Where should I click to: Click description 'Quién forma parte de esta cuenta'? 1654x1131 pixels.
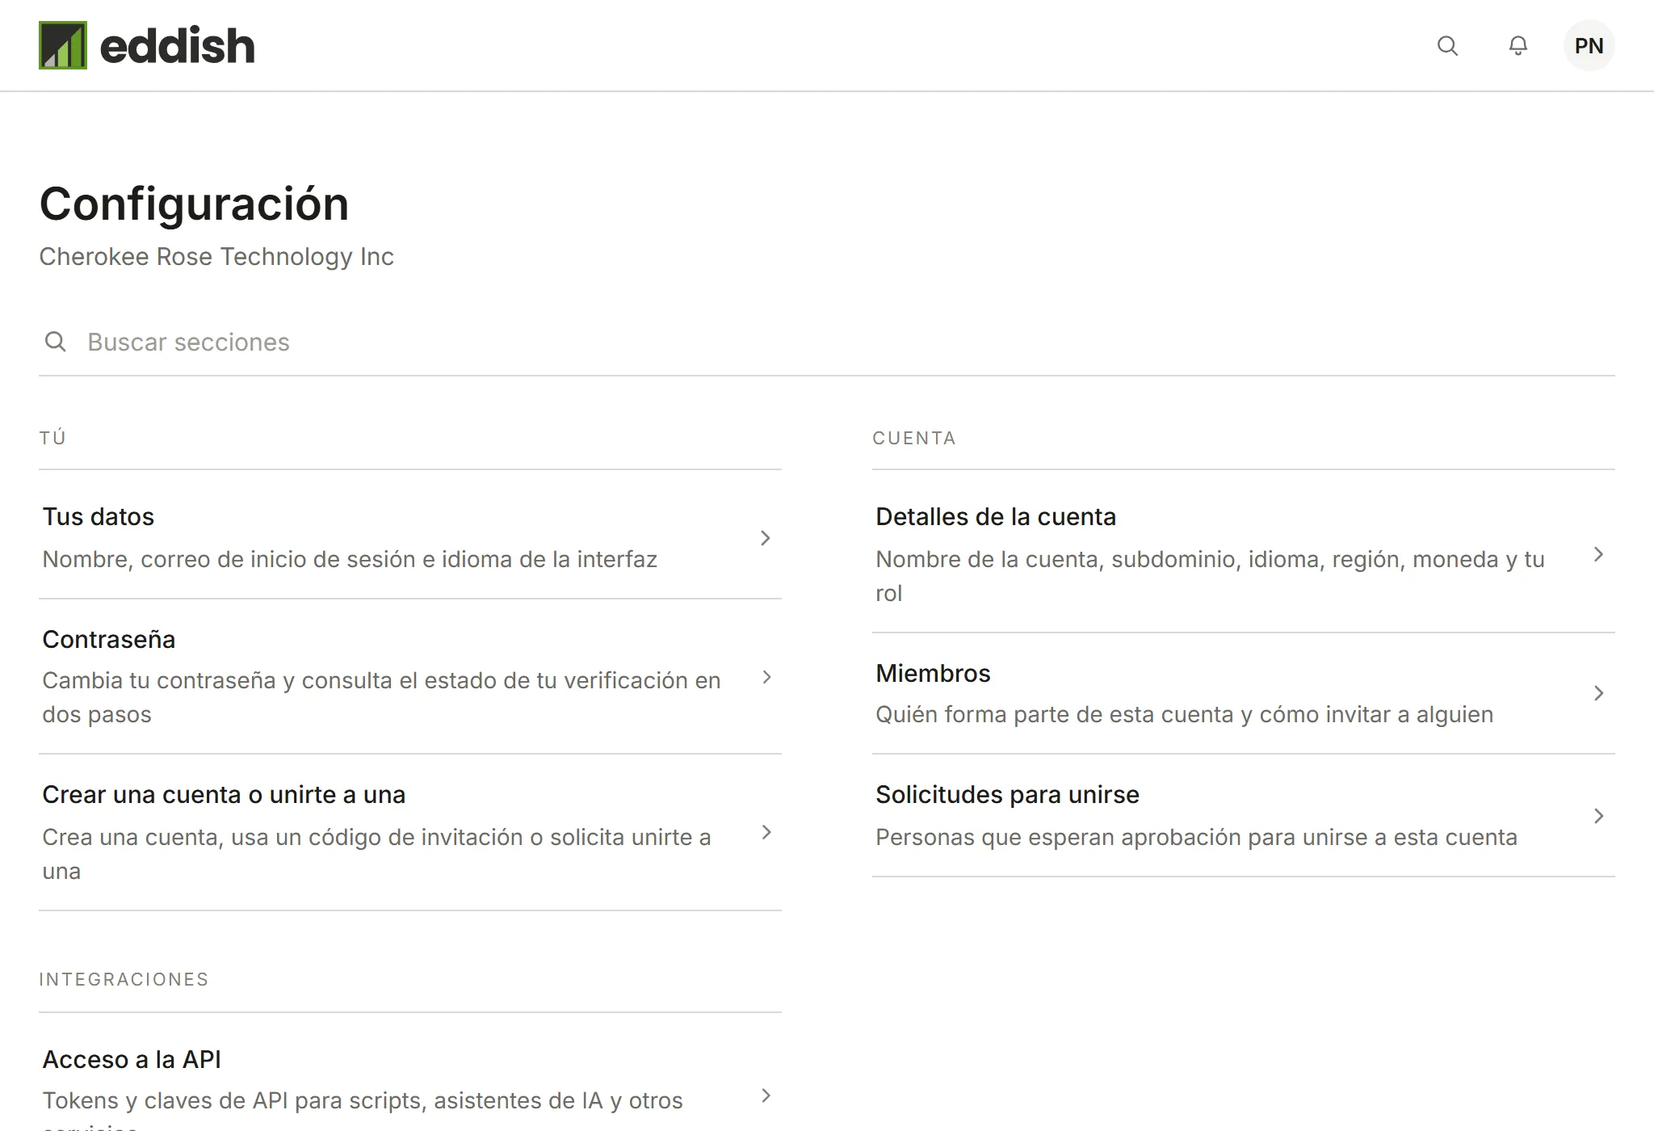point(1185,714)
